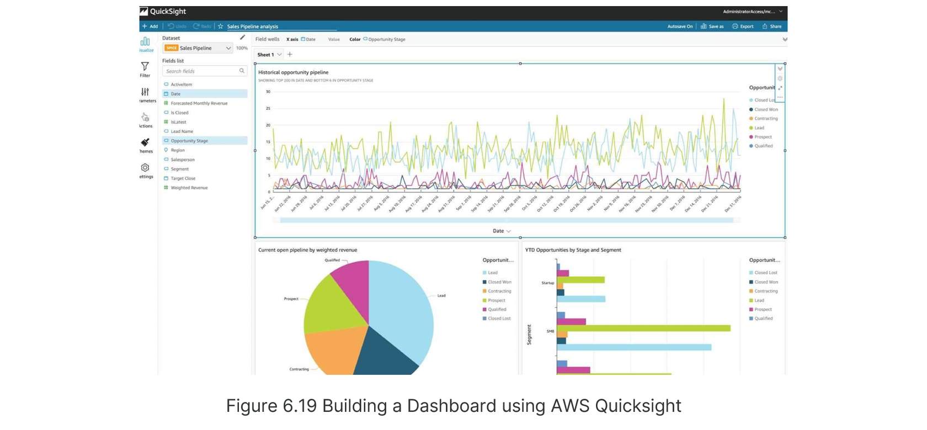
Task: Mark analysis as favorite with star icon
Action: coord(220,26)
